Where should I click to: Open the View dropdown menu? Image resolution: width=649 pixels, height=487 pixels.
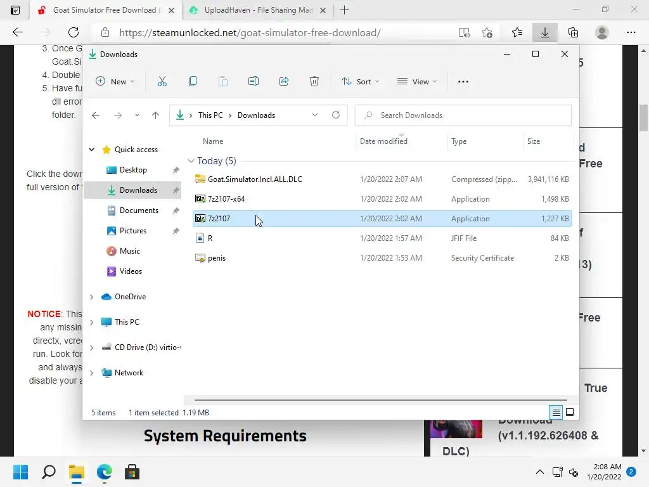click(417, 82)
